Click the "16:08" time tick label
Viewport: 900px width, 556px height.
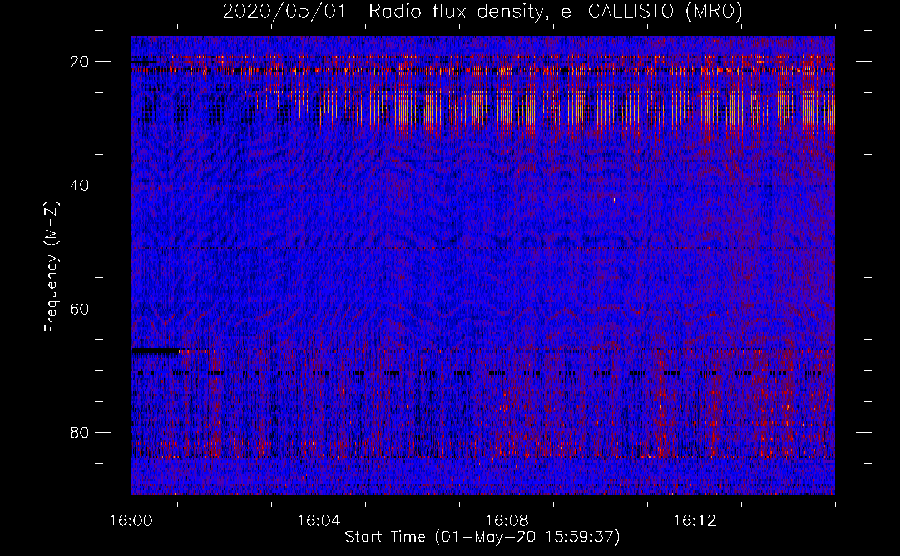(x=506, y=521)
